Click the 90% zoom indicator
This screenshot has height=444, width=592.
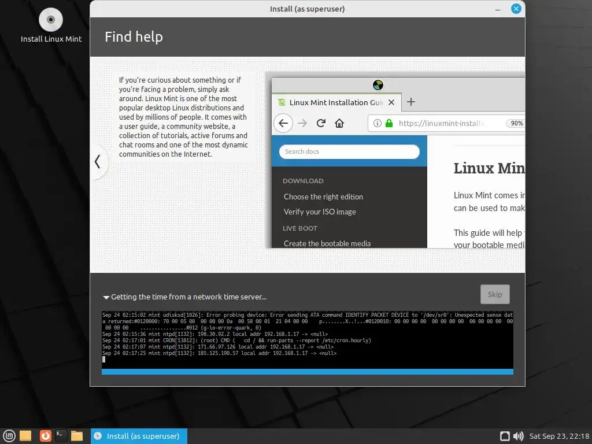[x=516, y=123]
